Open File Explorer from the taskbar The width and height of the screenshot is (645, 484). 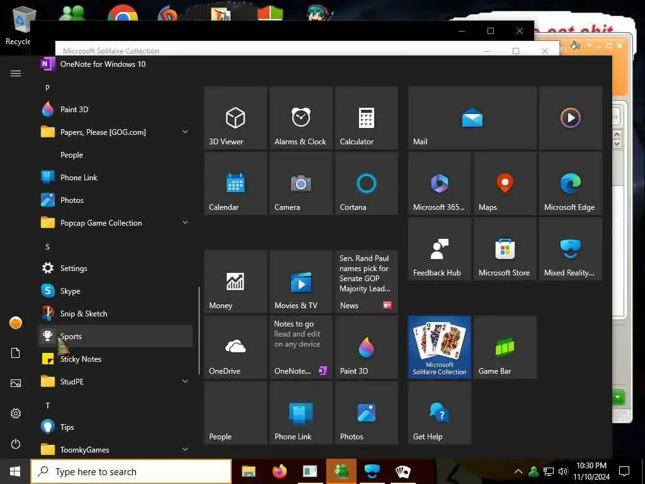point(248,471)
